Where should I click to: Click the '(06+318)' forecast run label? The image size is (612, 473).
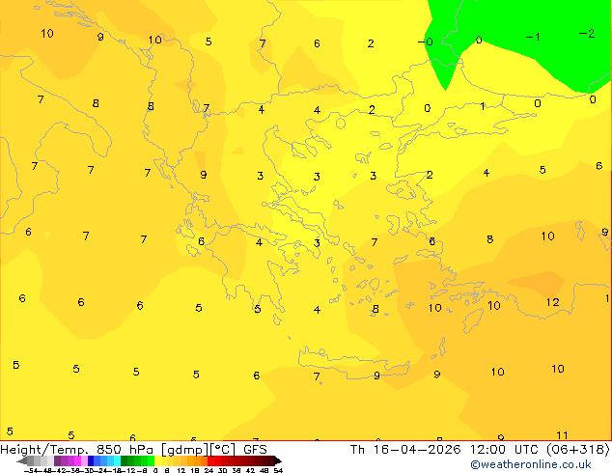(x=578, y=450)
